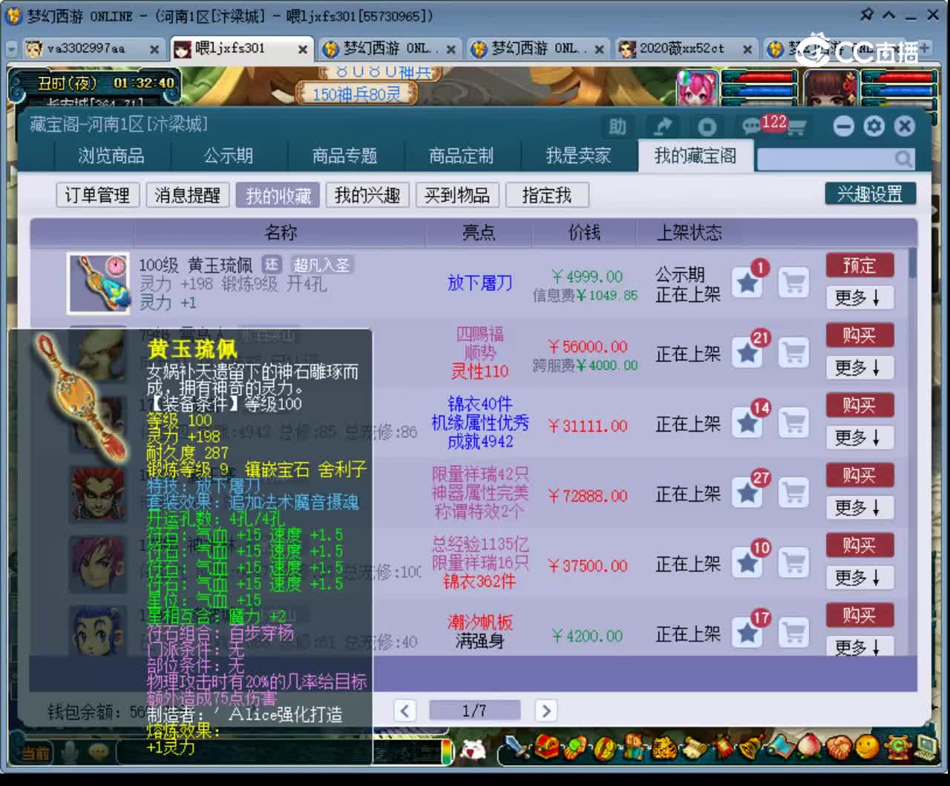Screen dimensions: 950x786
Task: Click the scroll icon in bottom bar
Action: [x=695, y=747]
